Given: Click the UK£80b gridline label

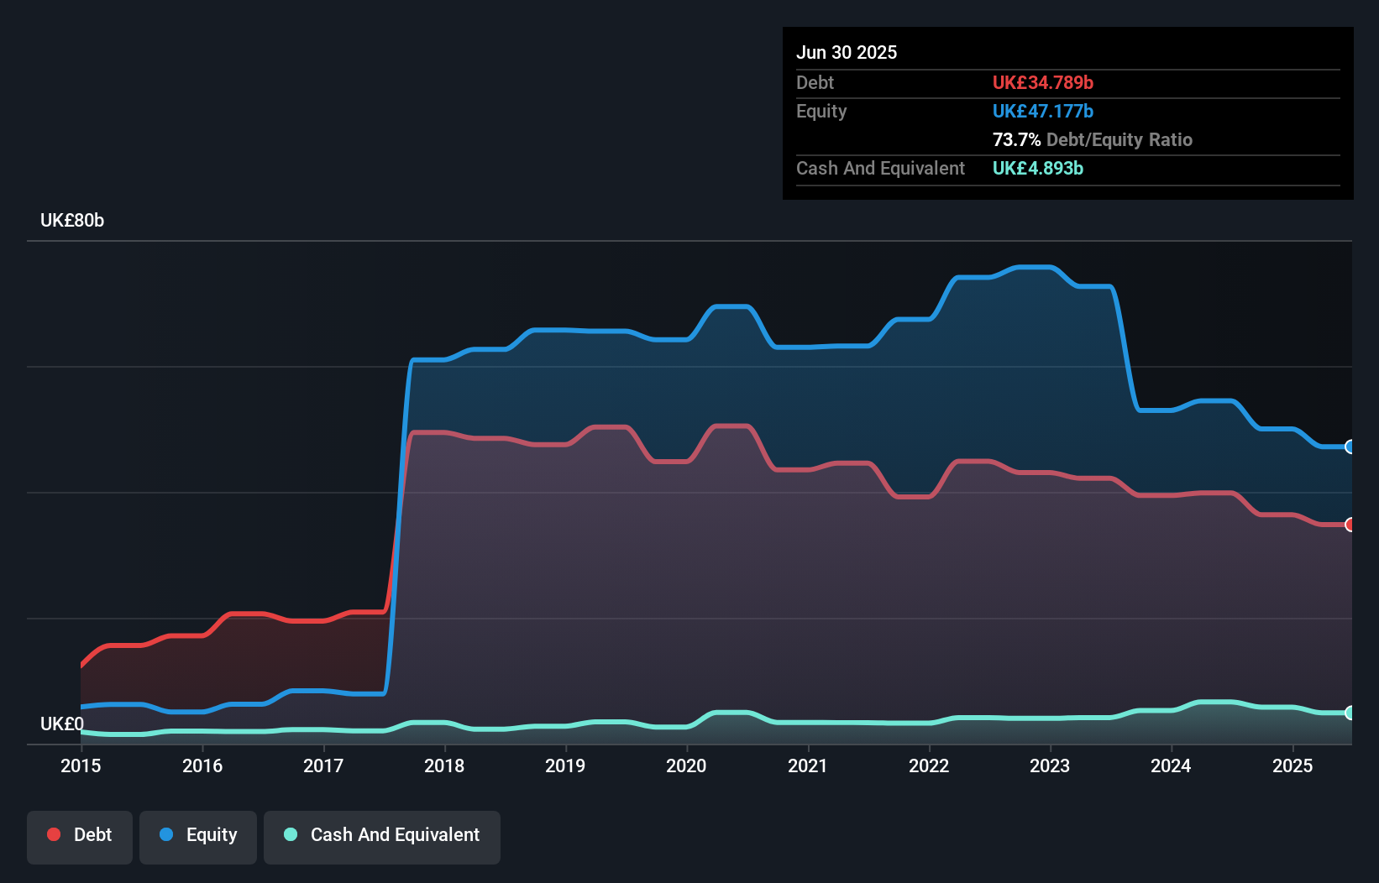Looking at the screenshot, I should pos(72,221).
